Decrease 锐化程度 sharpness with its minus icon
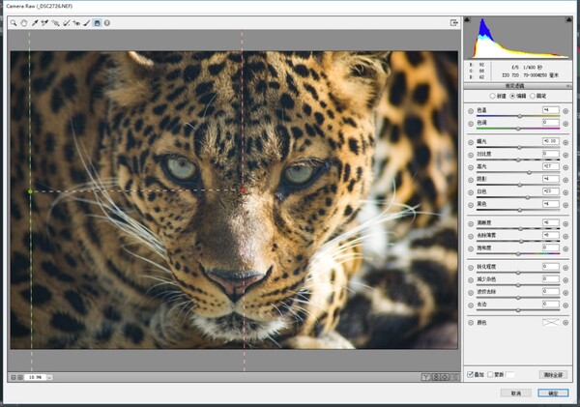This screenshot has height=407, width=580. (x=471, y=268)
